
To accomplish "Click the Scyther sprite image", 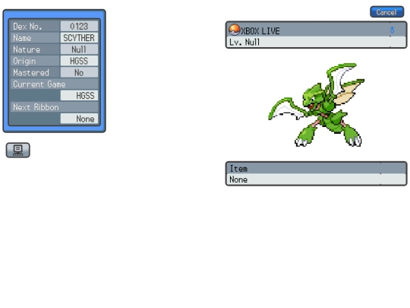I will tap(317, 105).
